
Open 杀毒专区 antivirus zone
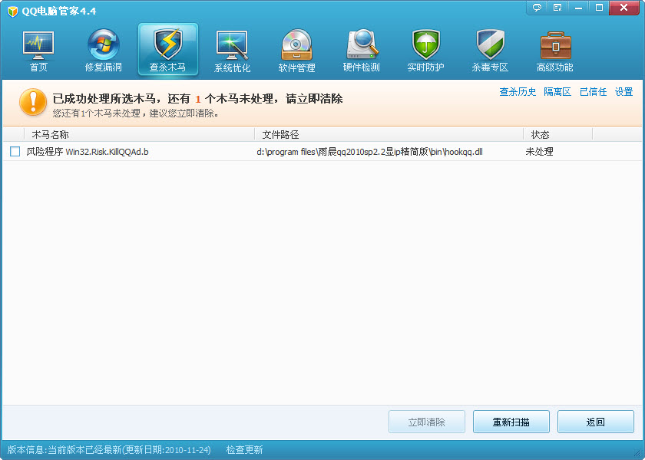coord(490,51)
